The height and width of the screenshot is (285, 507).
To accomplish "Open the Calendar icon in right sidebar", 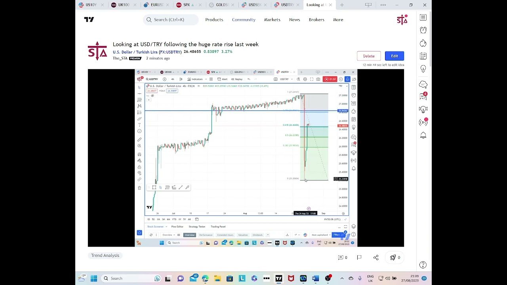I will point(423,56).
